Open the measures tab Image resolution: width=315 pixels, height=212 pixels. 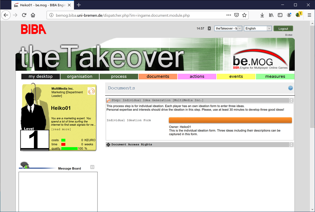(275, 77)
